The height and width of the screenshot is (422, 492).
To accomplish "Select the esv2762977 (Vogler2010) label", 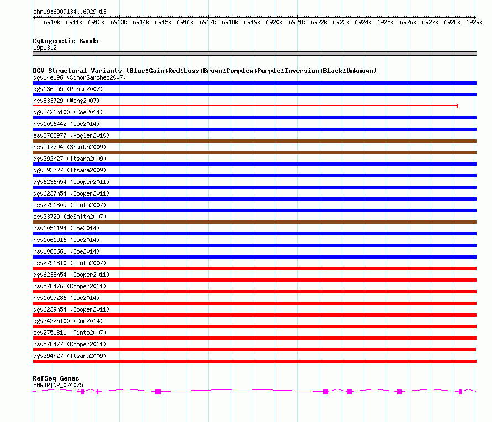I will point(71,135).
